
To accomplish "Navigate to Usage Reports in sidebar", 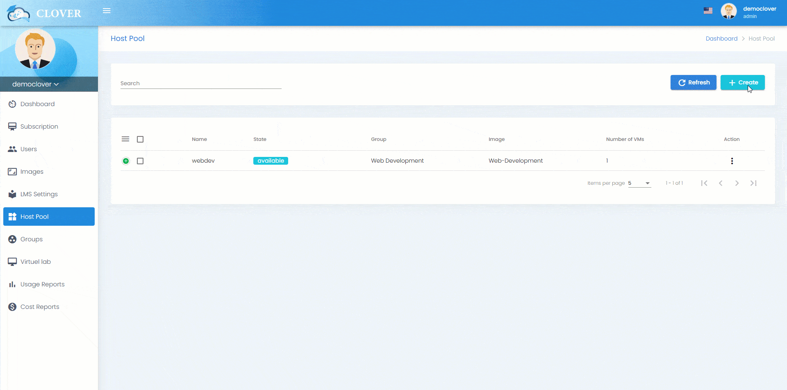I will pos(42,284).
